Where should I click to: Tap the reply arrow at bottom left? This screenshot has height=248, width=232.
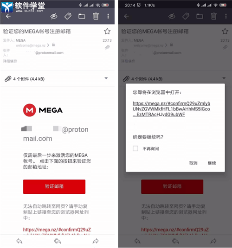click(19, 241)
